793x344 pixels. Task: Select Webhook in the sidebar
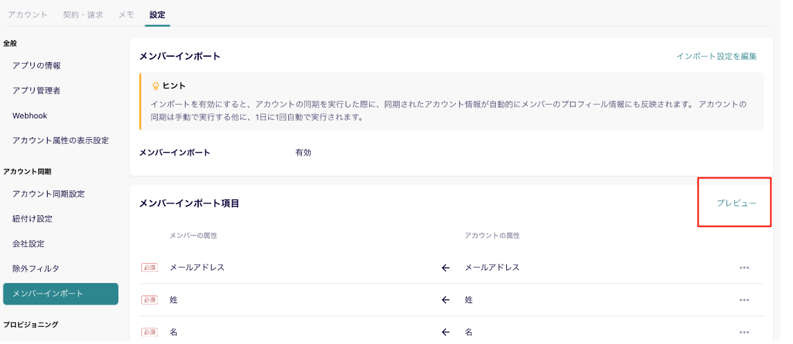(30, 116)
